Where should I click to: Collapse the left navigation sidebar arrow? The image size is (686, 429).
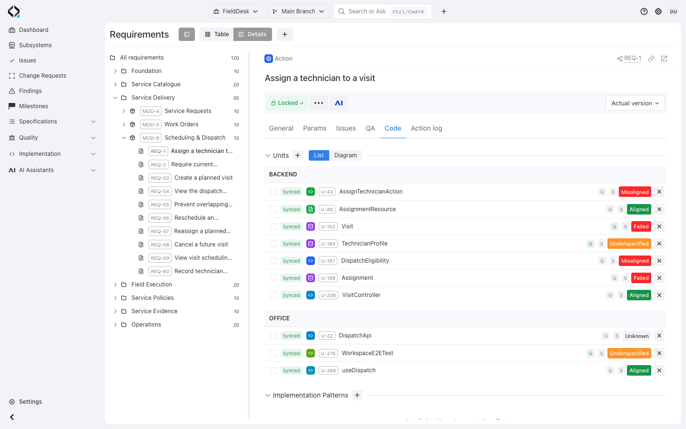click(12, 417)
